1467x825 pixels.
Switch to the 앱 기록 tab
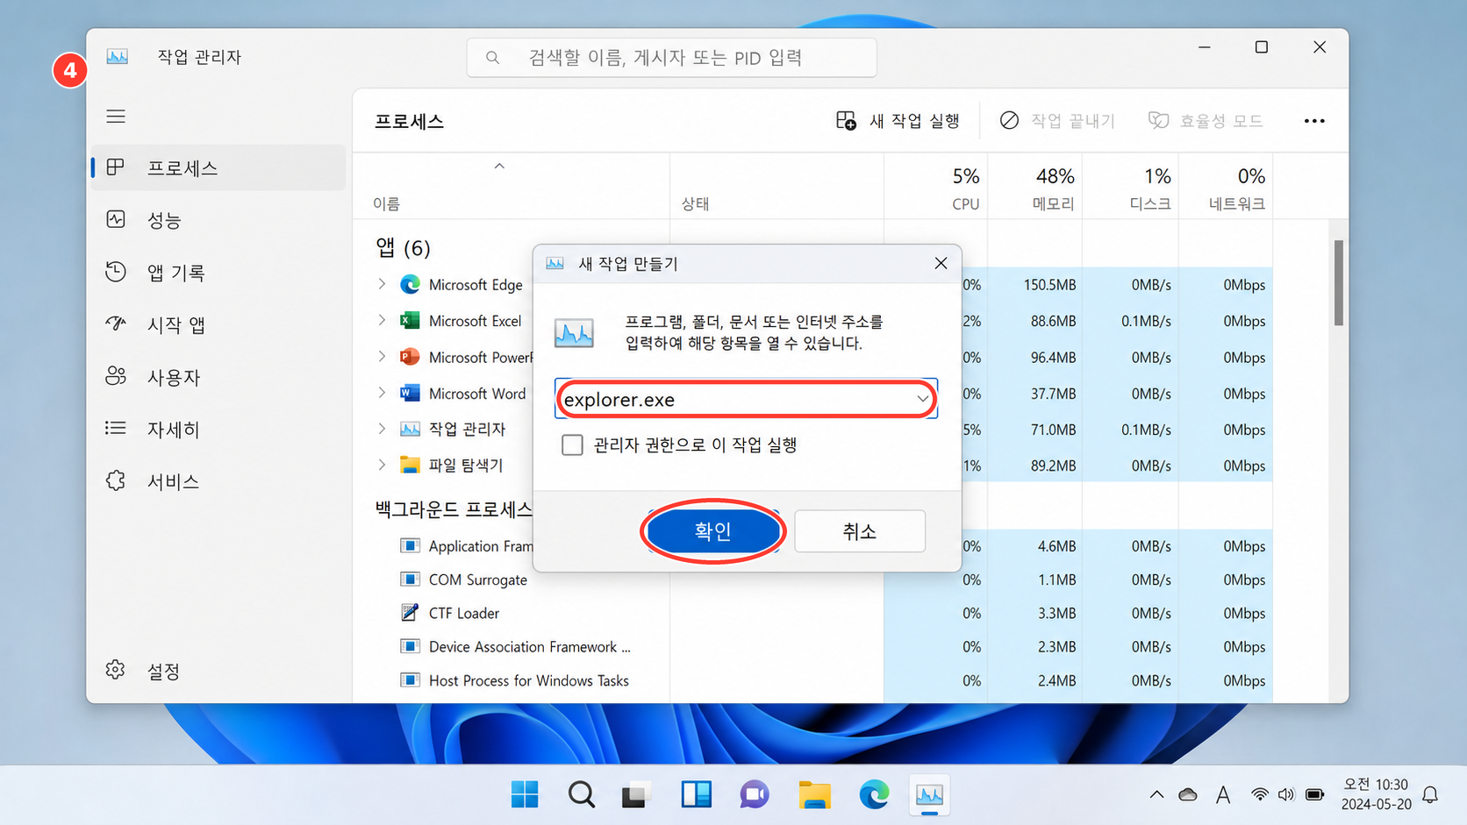coord(218,273)
